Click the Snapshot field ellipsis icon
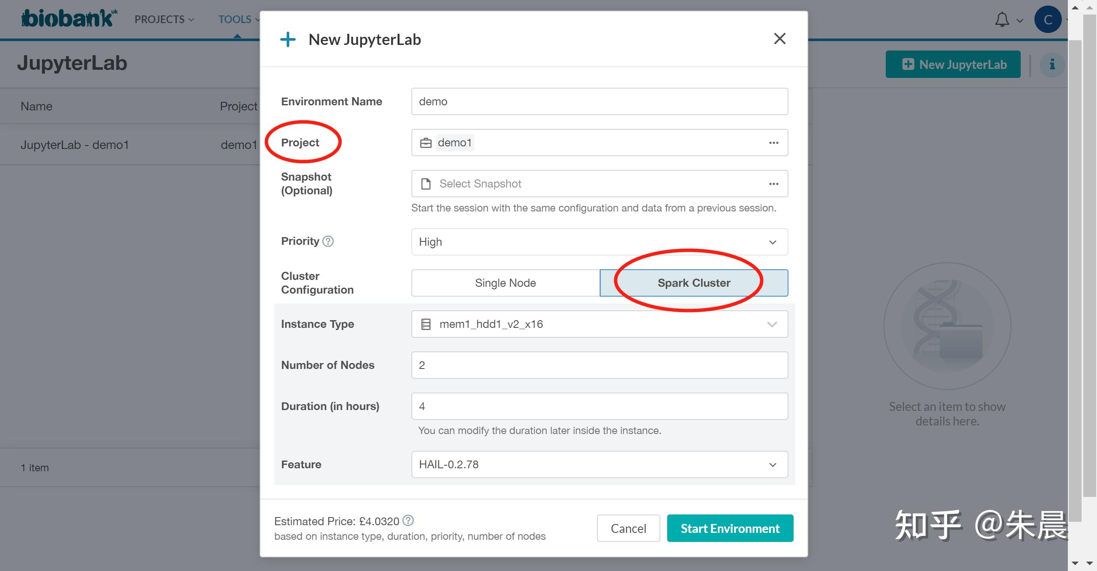 click(773, 184)
